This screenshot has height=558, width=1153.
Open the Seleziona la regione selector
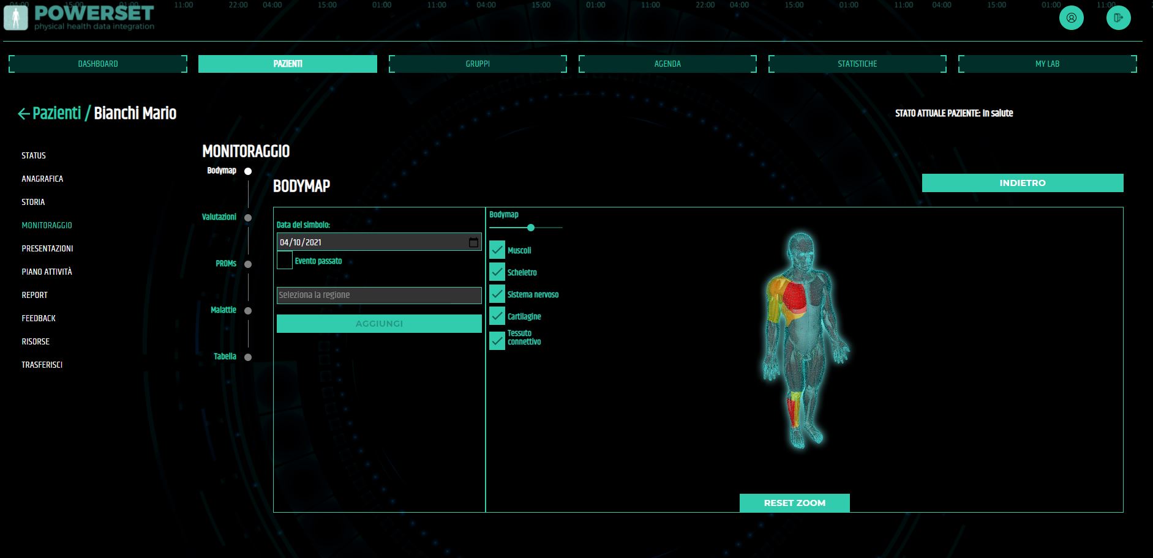378,295
